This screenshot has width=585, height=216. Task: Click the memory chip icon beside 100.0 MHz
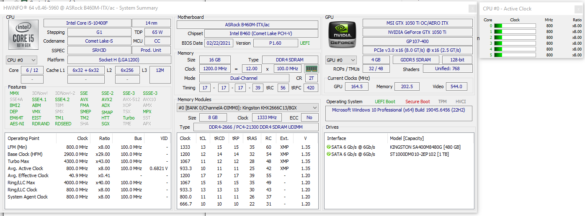[x=312, y=69]
